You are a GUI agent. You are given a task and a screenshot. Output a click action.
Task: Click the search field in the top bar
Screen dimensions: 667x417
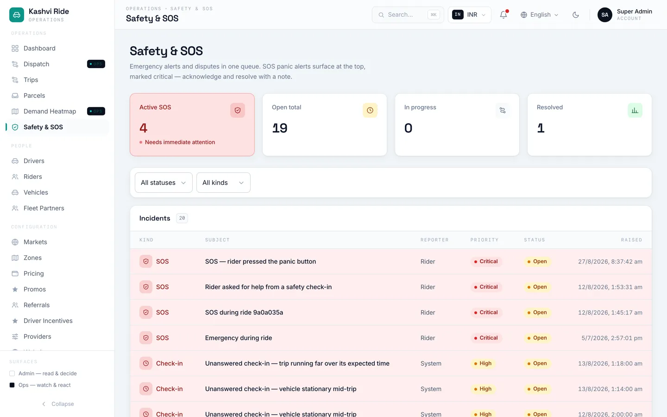pos(408,15)
